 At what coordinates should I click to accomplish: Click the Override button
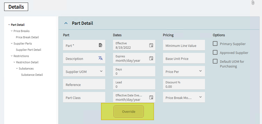pos(129,112)
